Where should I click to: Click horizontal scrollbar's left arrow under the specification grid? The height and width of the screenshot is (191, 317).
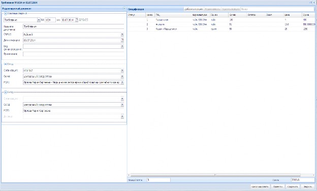click(129, 175)
